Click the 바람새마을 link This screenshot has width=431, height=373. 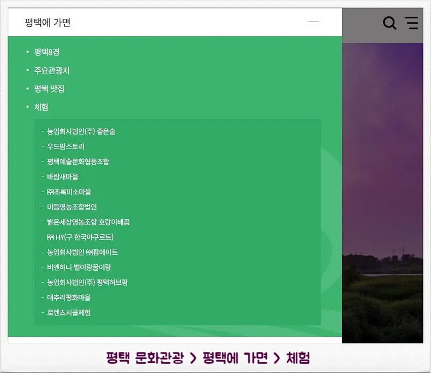click(62, 177)
